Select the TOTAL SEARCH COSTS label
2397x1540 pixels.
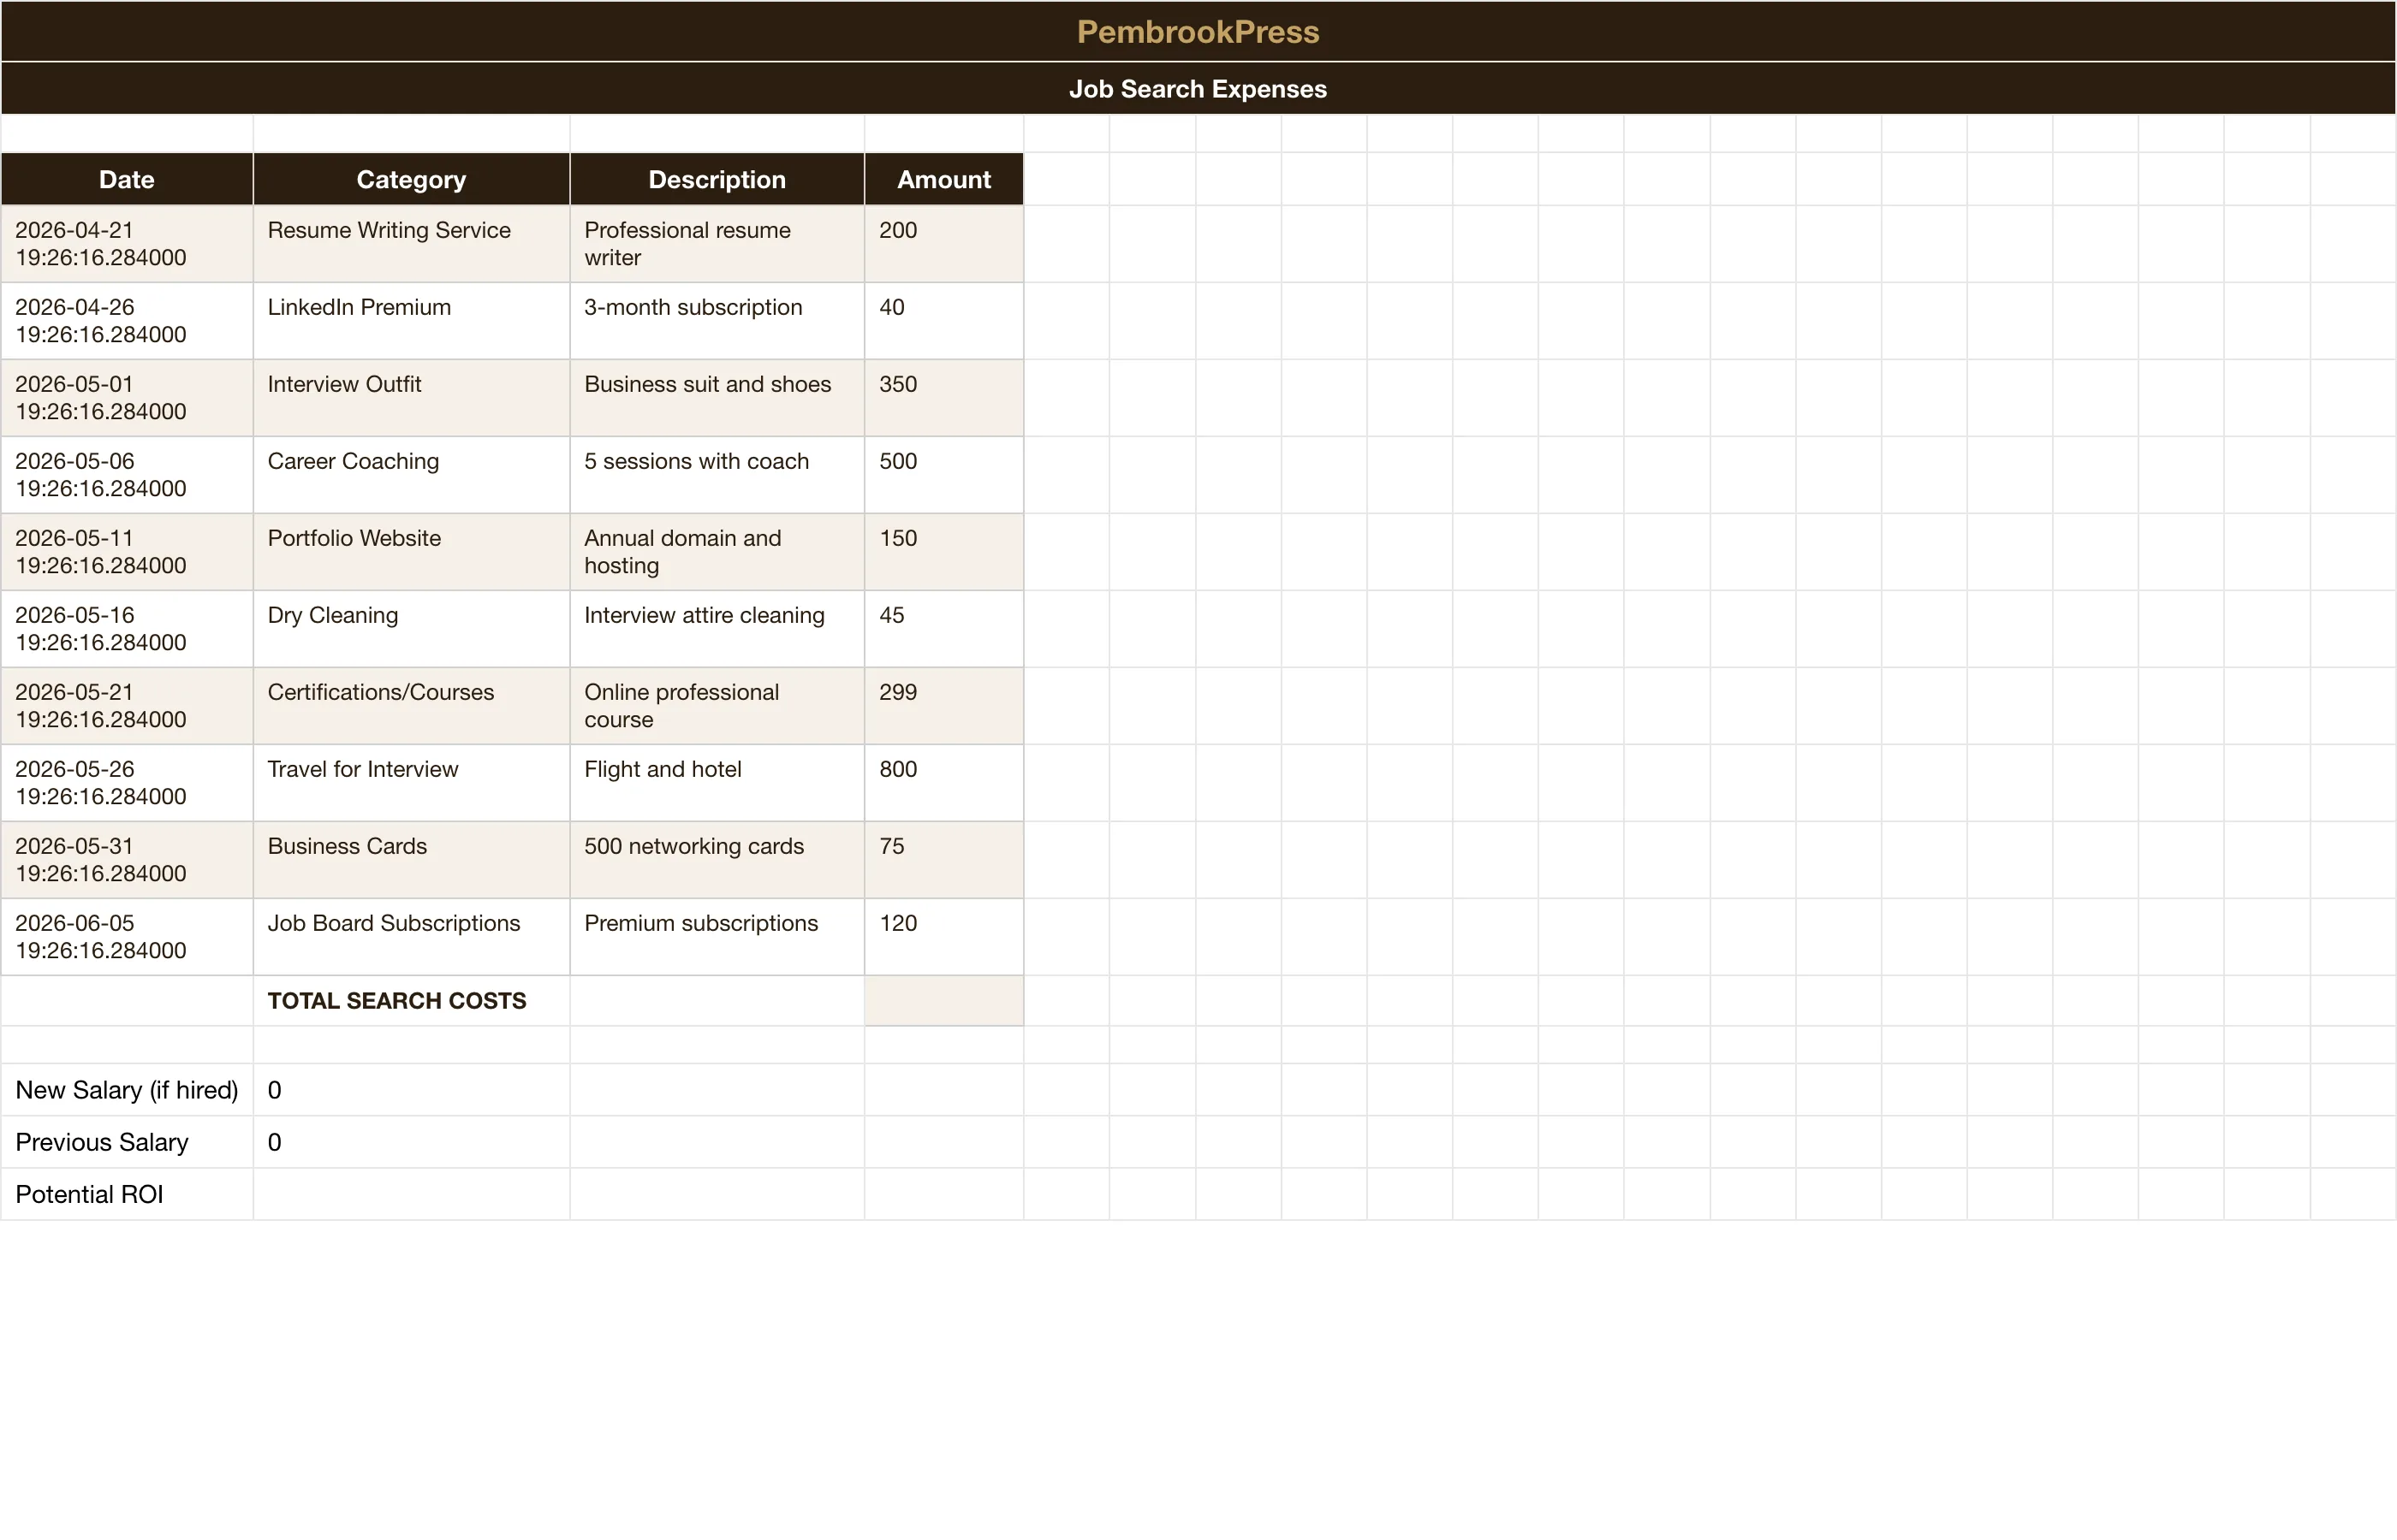[x=411, y=1001]
